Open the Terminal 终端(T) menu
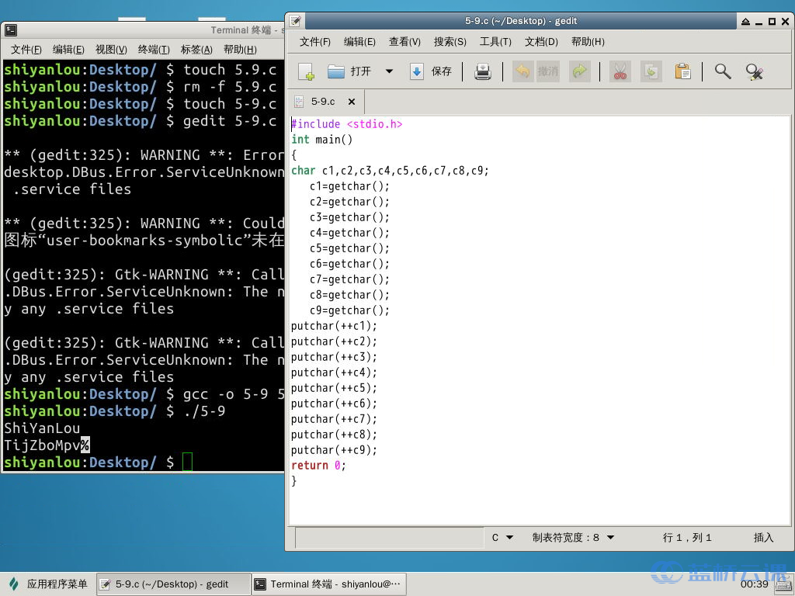The image size is (795, 596). (154, 49)
